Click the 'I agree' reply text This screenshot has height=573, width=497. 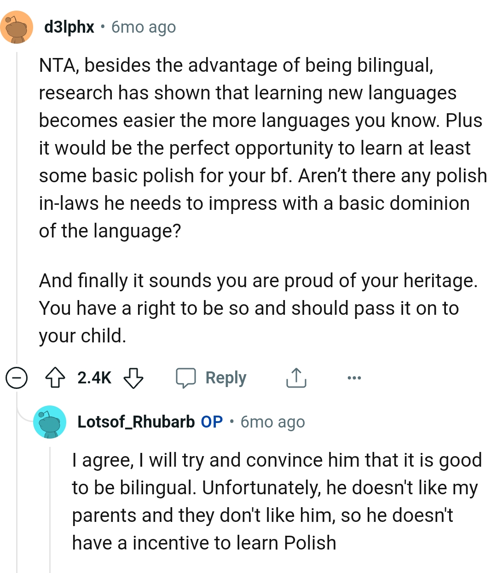[x=276, y=502]
